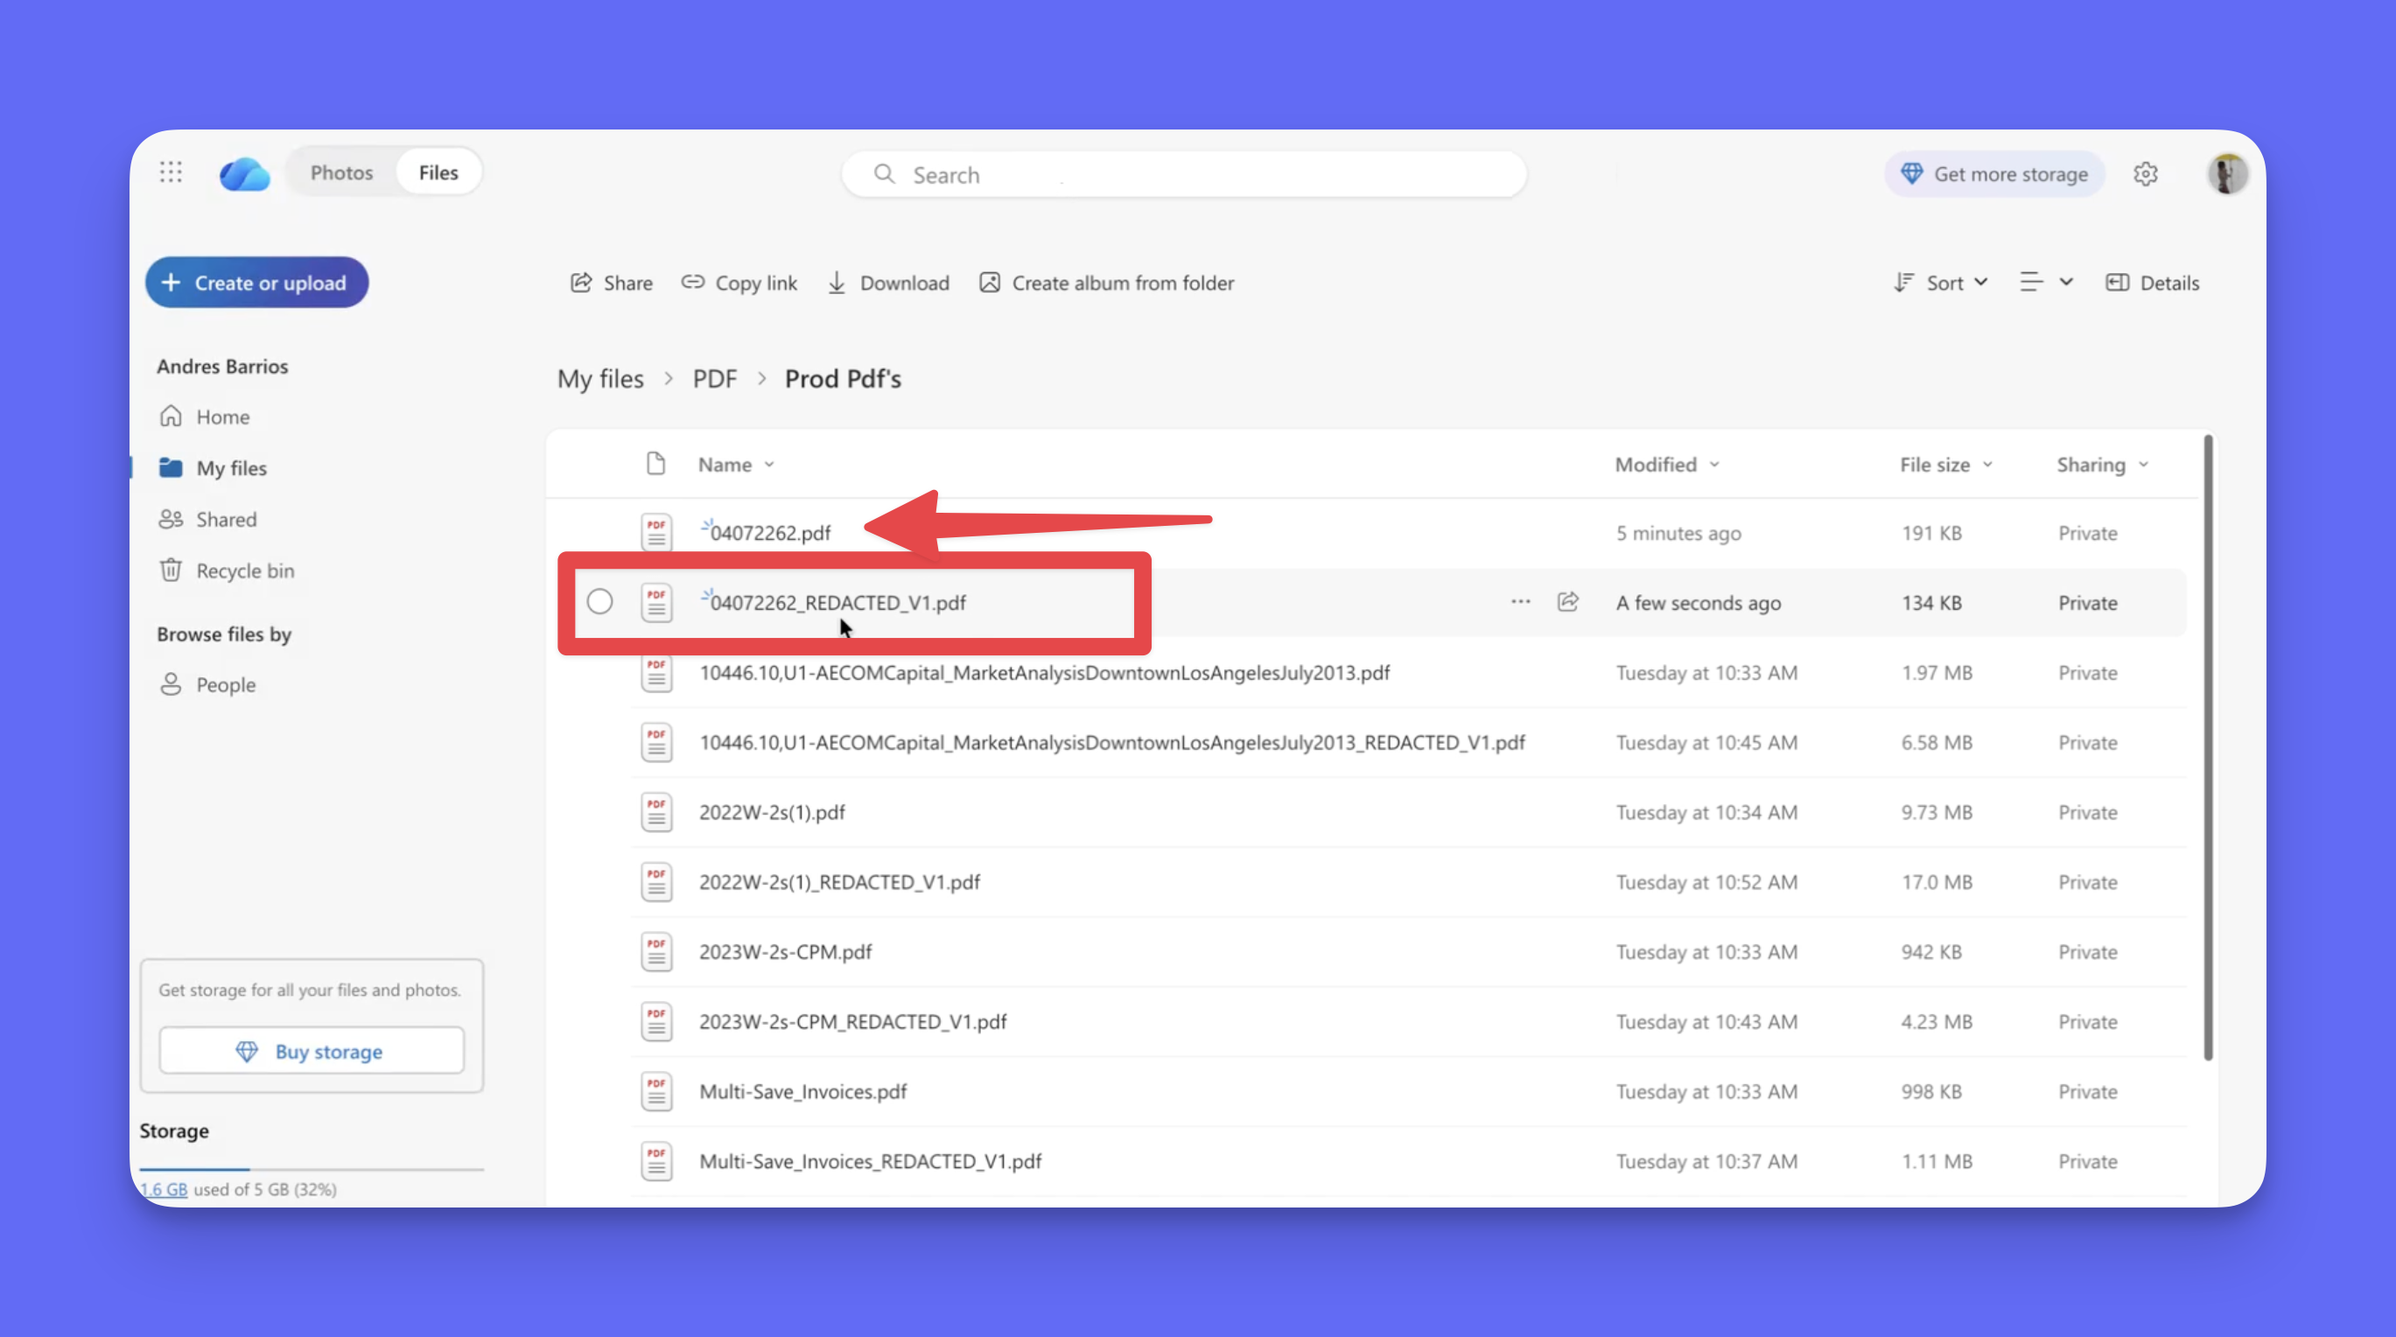Click the Create or upload button
This screenshot has width=2396, height=1337.
coord(256,283)
